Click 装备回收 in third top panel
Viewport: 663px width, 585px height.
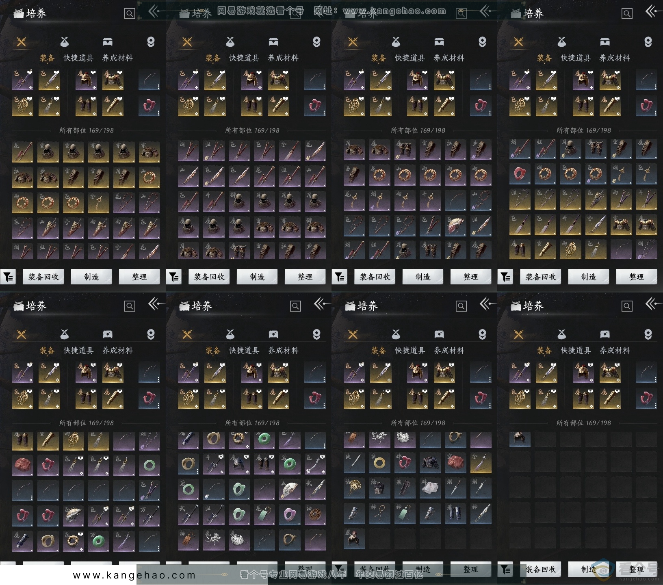click(375, 277)
